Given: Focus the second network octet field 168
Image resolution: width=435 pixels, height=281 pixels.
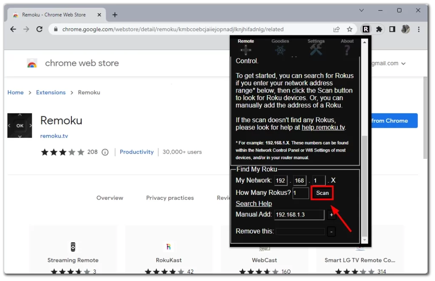Looking at the screenshot, I should (x=299, y=181).
